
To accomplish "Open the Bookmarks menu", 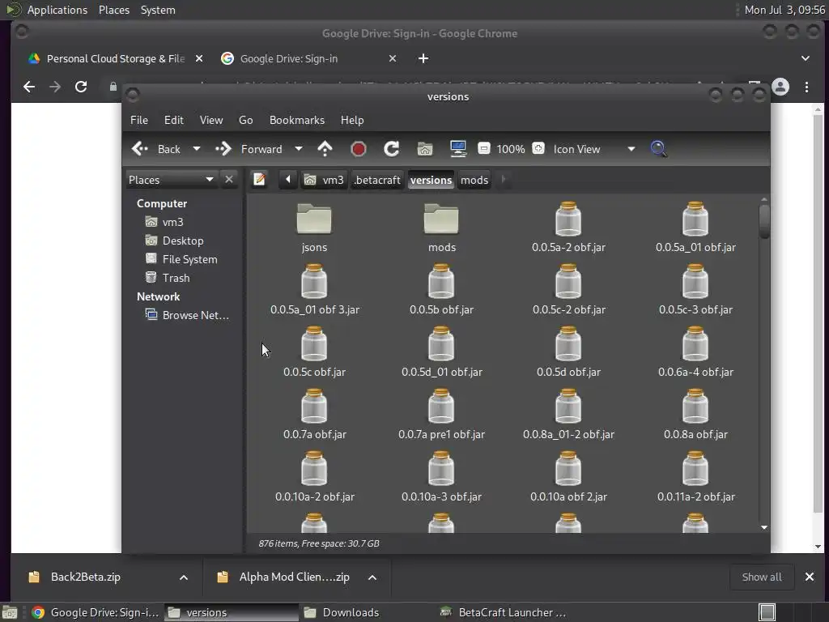I will [296, 120].
